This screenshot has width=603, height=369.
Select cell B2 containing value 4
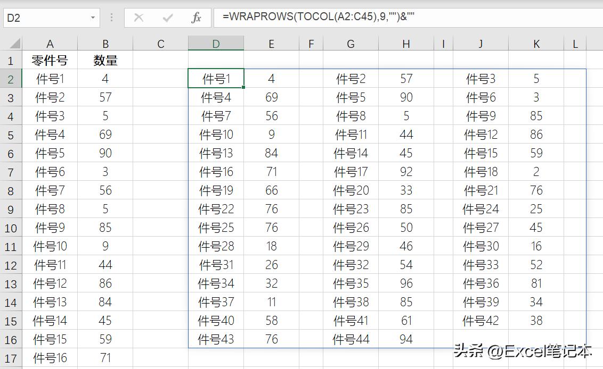point(105,78)
